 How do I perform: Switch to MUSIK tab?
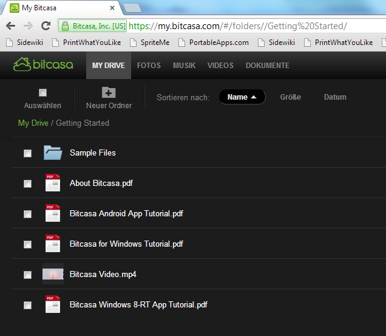pos(184,66)
